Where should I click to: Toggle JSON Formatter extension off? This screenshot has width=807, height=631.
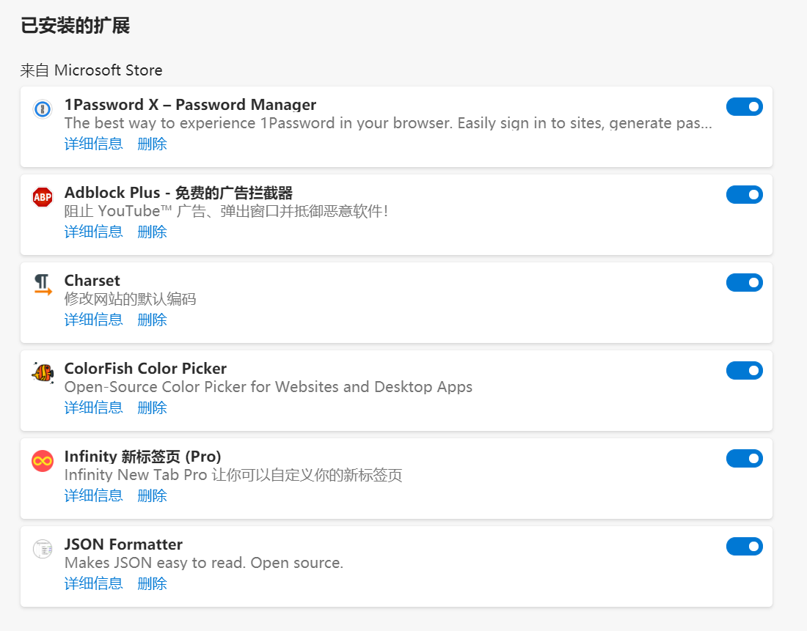744,546
